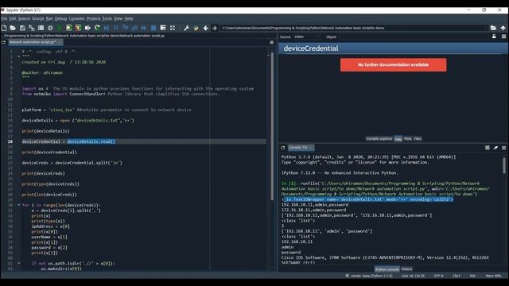Click the editor vertical scrollbar
Viewport: 509px width, 286px height.
272,126
